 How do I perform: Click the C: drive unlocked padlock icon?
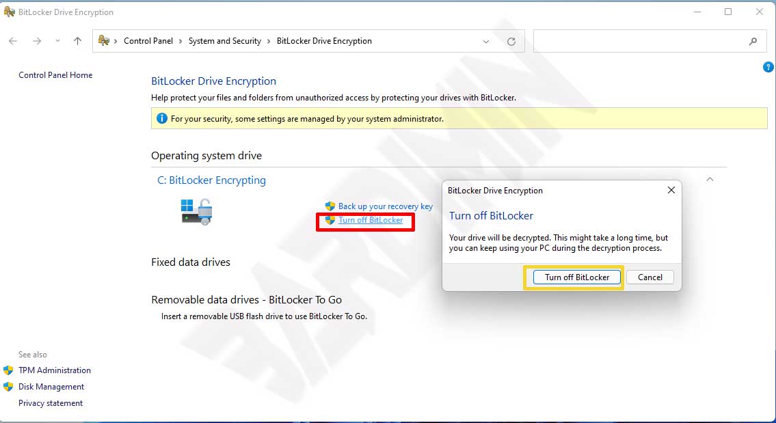(x=197, y=211)
